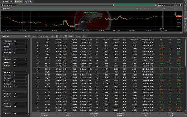Open the Enable Breakeven parameter dropdown

[x=20, y=60]
